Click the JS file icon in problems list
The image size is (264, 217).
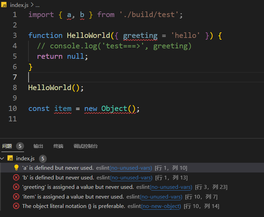click(10, 159)
